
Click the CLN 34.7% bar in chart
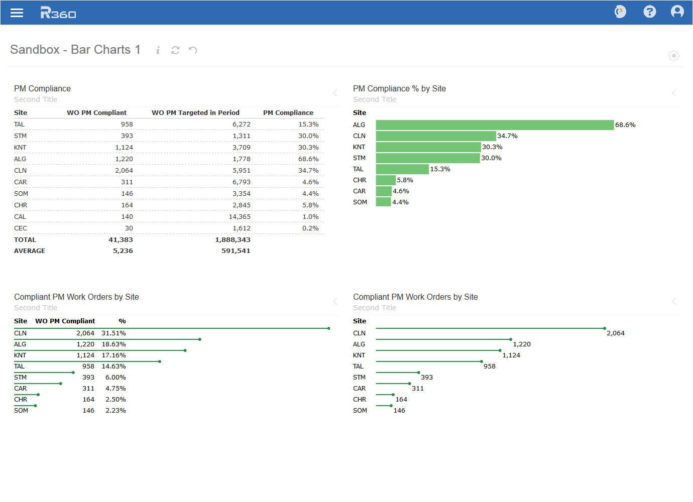435,136
